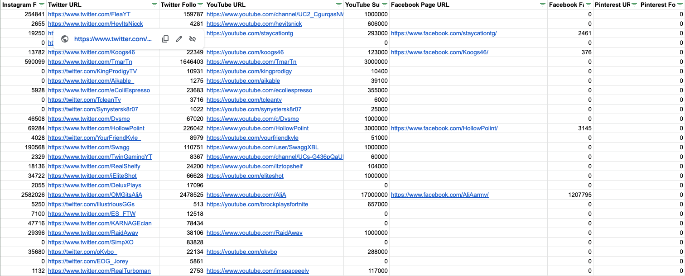This screenshot has height=276, width=685.
Task: Select cell with value 1646403
Action: [x=182, y=62]
